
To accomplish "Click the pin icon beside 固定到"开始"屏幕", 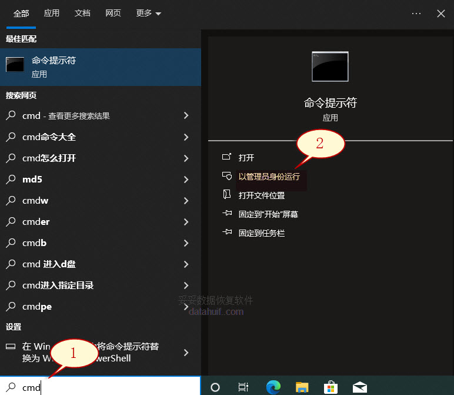I will pos(227,213).
